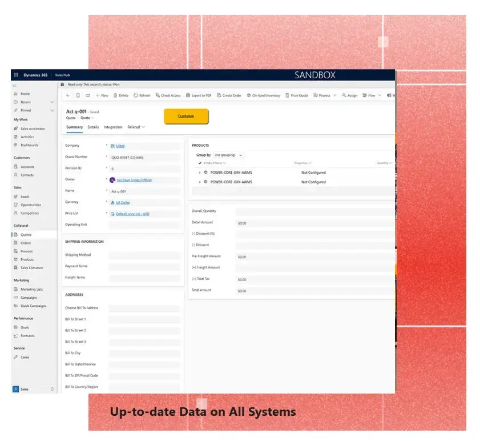Viewport: 480px width, 441px height.
Task: Open the US Dollar currency link
Action: (x=124, y=202)
